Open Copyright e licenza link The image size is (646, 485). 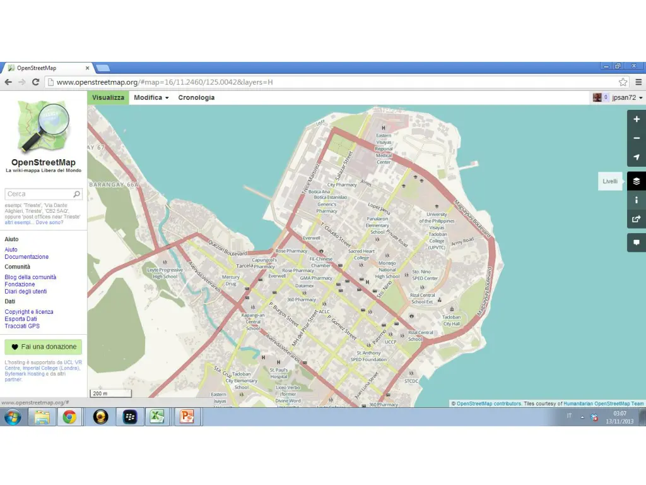29,312
